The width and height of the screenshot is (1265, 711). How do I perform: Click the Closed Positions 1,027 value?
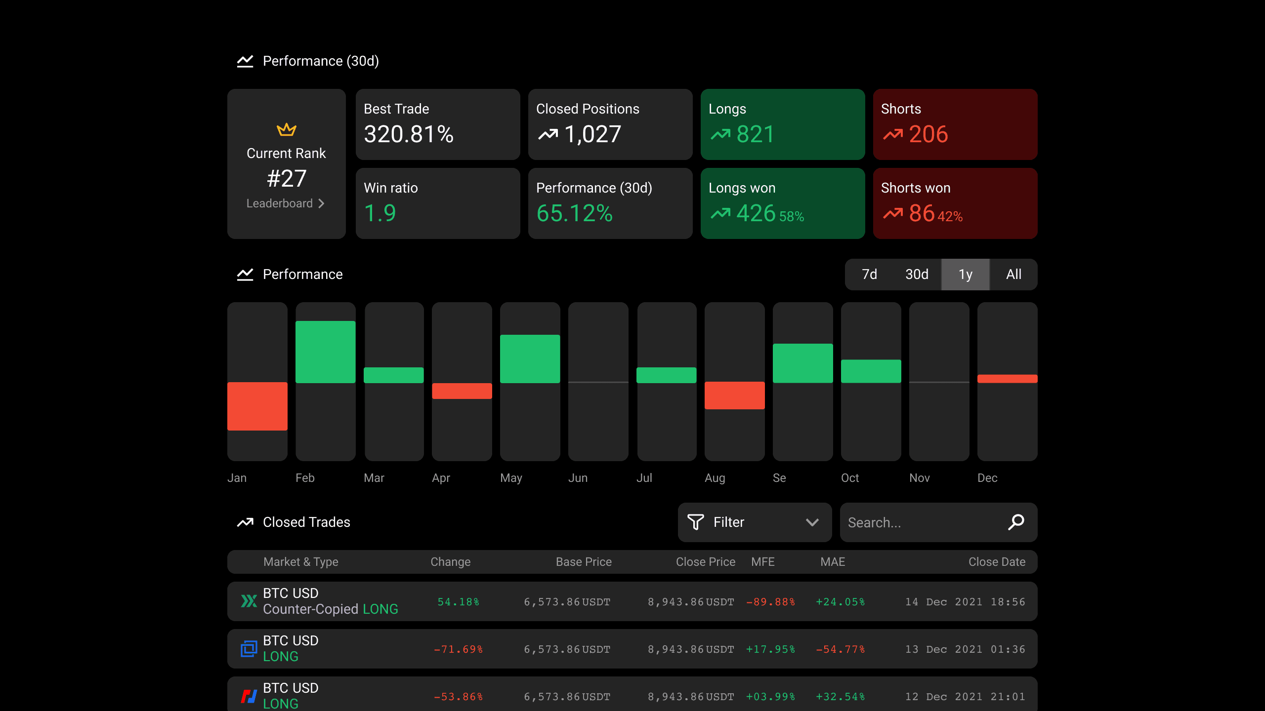point(592,134)
